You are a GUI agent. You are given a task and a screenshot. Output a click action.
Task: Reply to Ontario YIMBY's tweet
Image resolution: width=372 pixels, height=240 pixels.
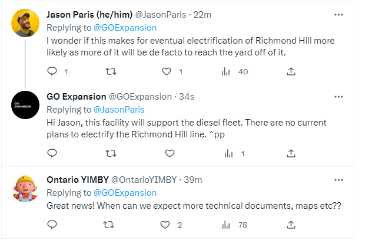[52, 224]
